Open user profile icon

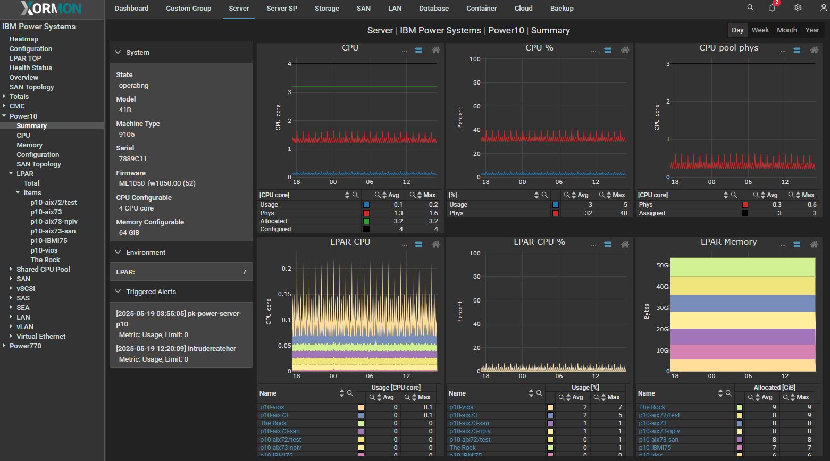(x=824, y=8)
